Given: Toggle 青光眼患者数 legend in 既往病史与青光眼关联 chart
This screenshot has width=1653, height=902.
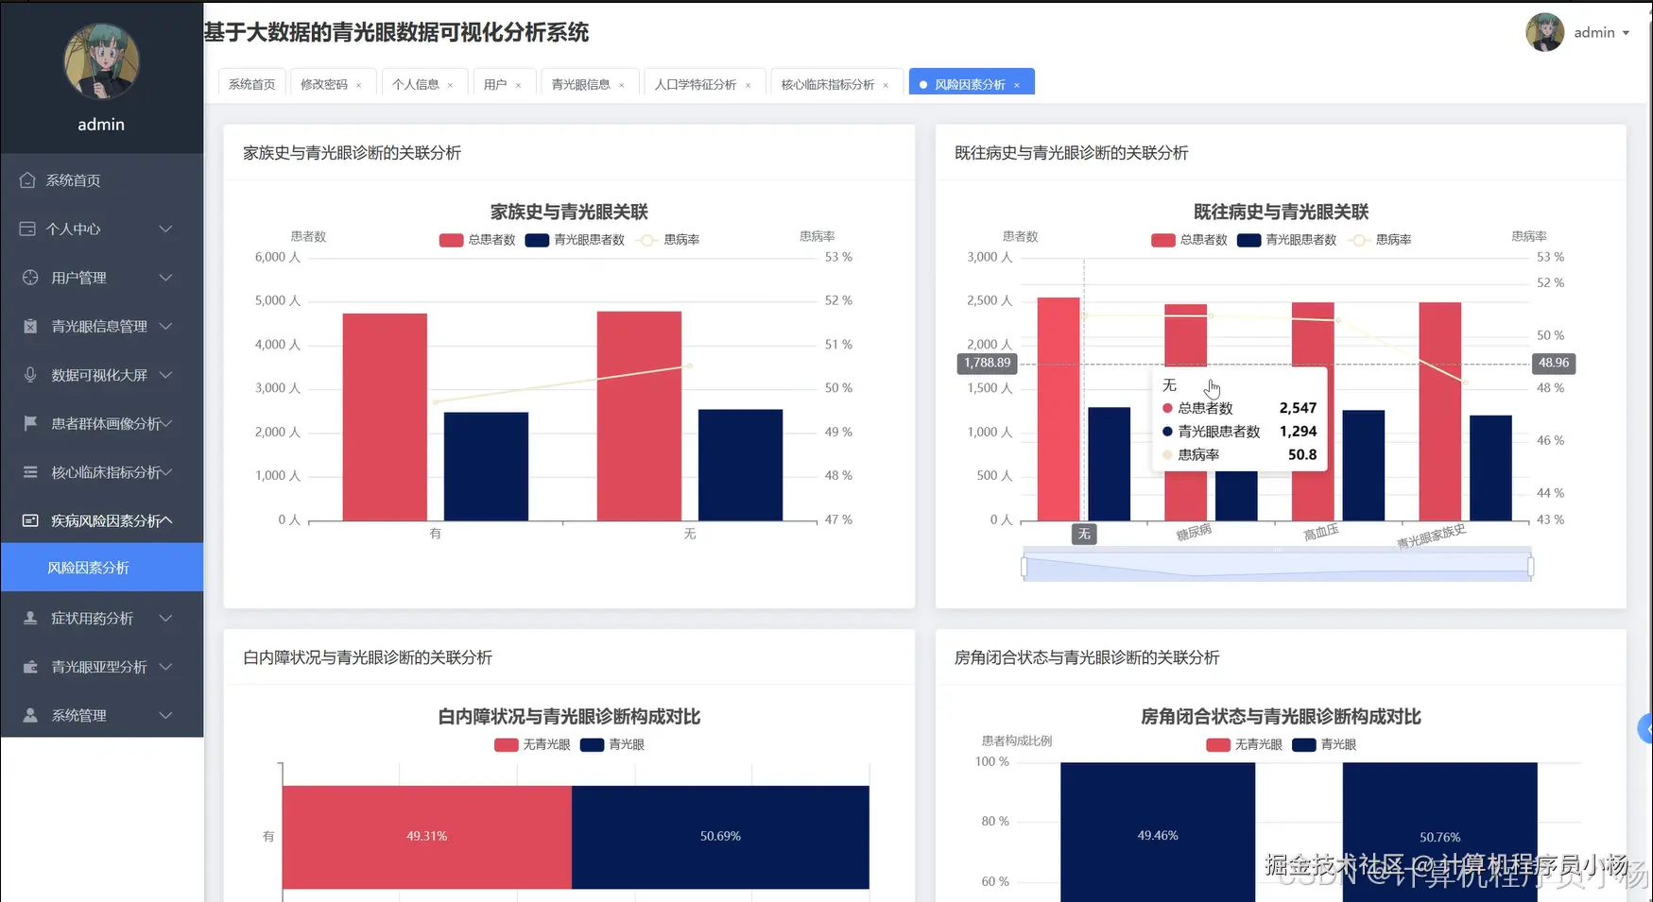Looking at the screenshot, I should pos(1286,240).
